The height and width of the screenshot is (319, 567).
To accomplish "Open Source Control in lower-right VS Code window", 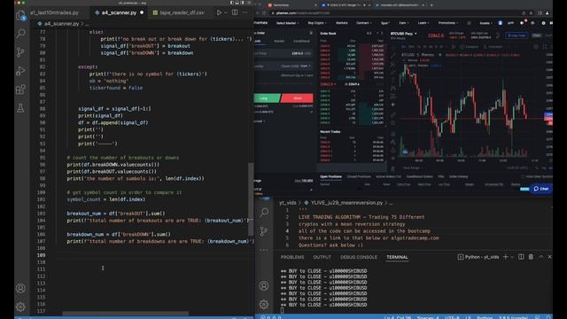I will pyautogui.click(x=264, y=230).
